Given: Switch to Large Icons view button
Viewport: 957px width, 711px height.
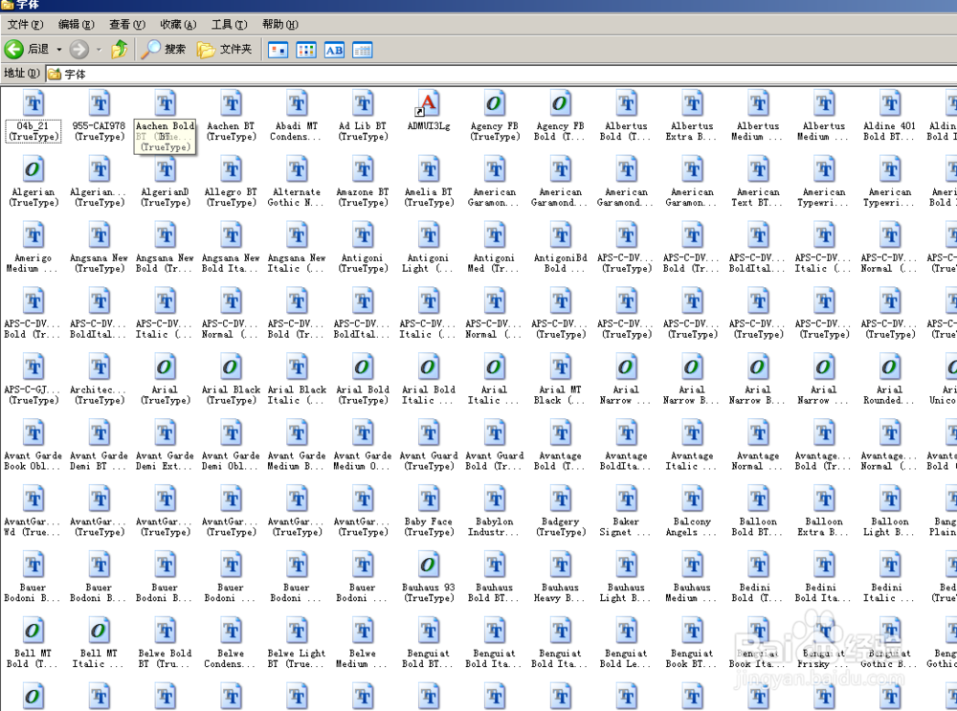Looking at the screenshot, I should [x=278, y=50].
